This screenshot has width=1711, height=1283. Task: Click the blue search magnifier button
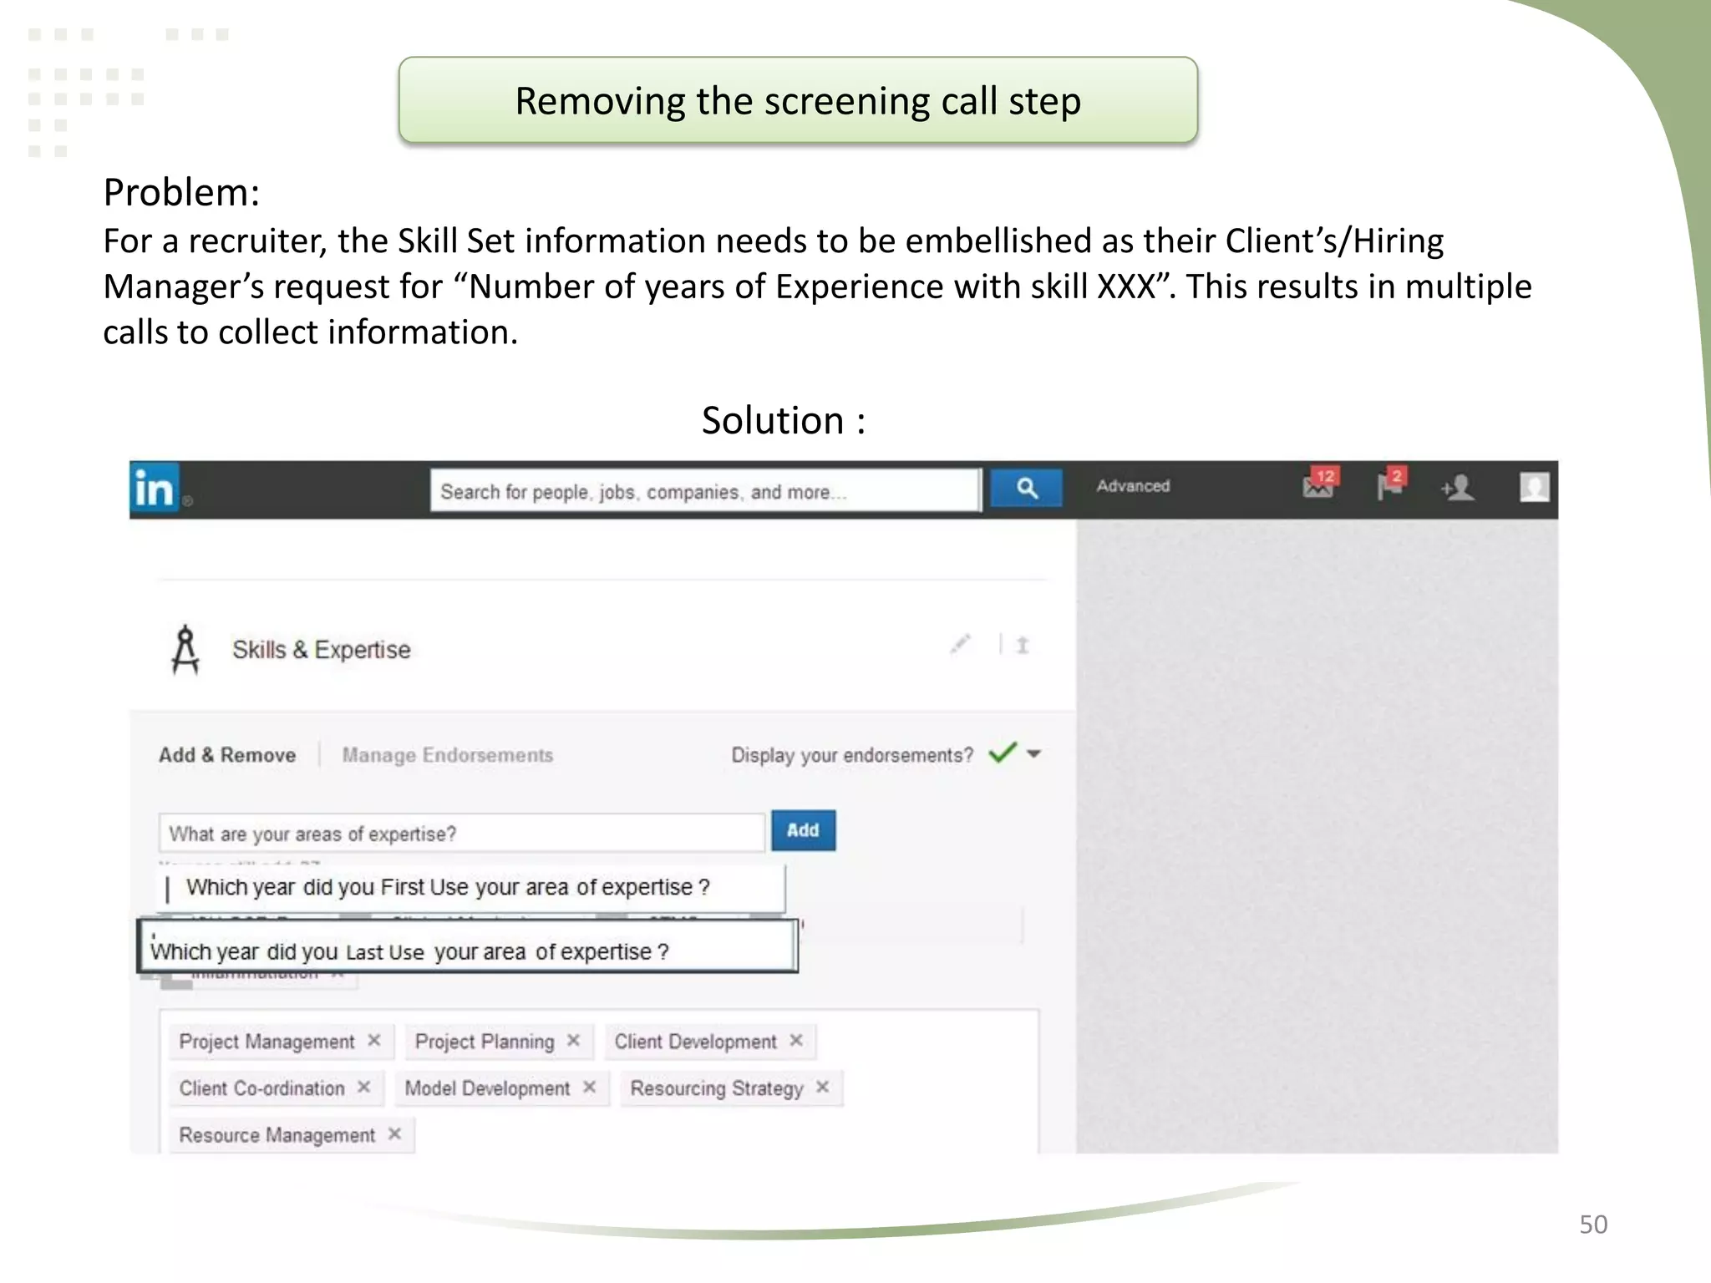coord(1026,488)
